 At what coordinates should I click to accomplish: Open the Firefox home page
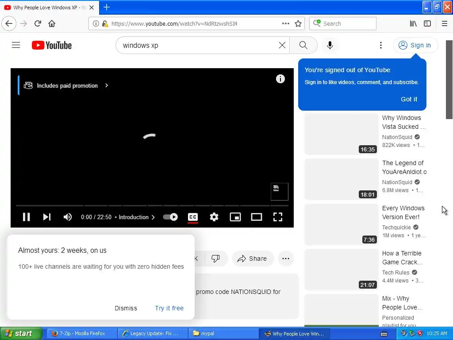point(52,24)
